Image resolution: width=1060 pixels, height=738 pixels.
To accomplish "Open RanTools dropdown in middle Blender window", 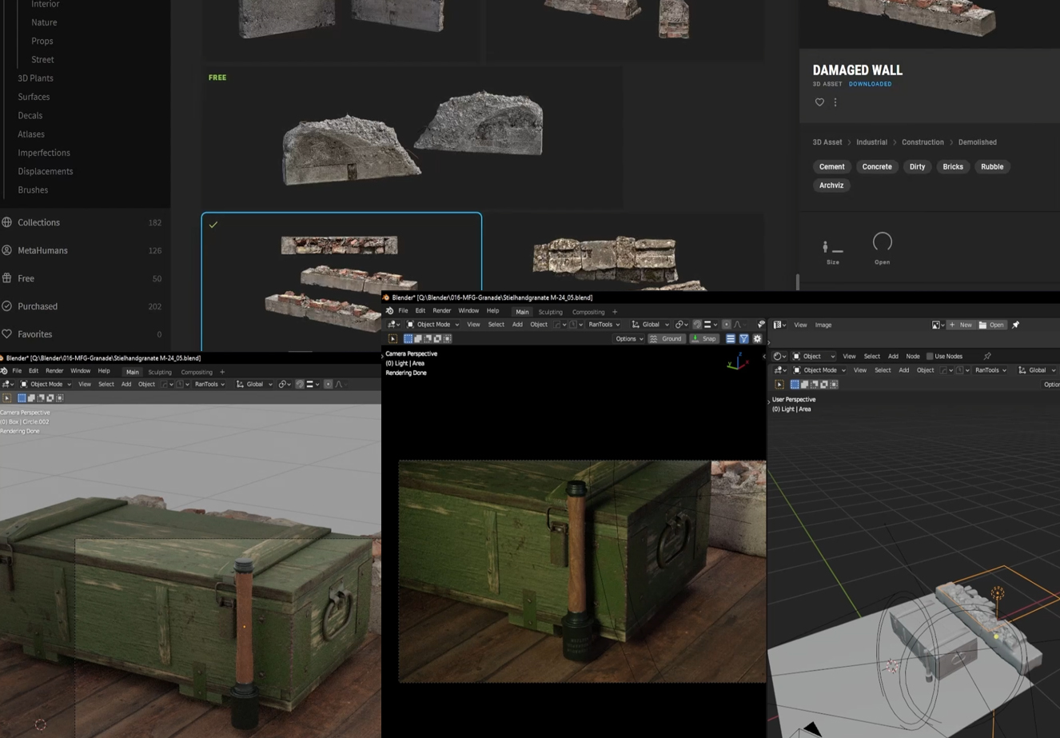I will [x=603, y=325].
